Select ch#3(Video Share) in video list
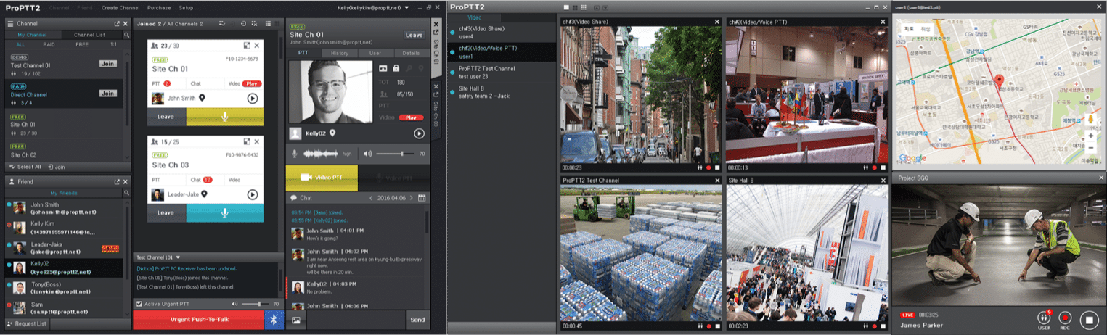 point(502,32)
